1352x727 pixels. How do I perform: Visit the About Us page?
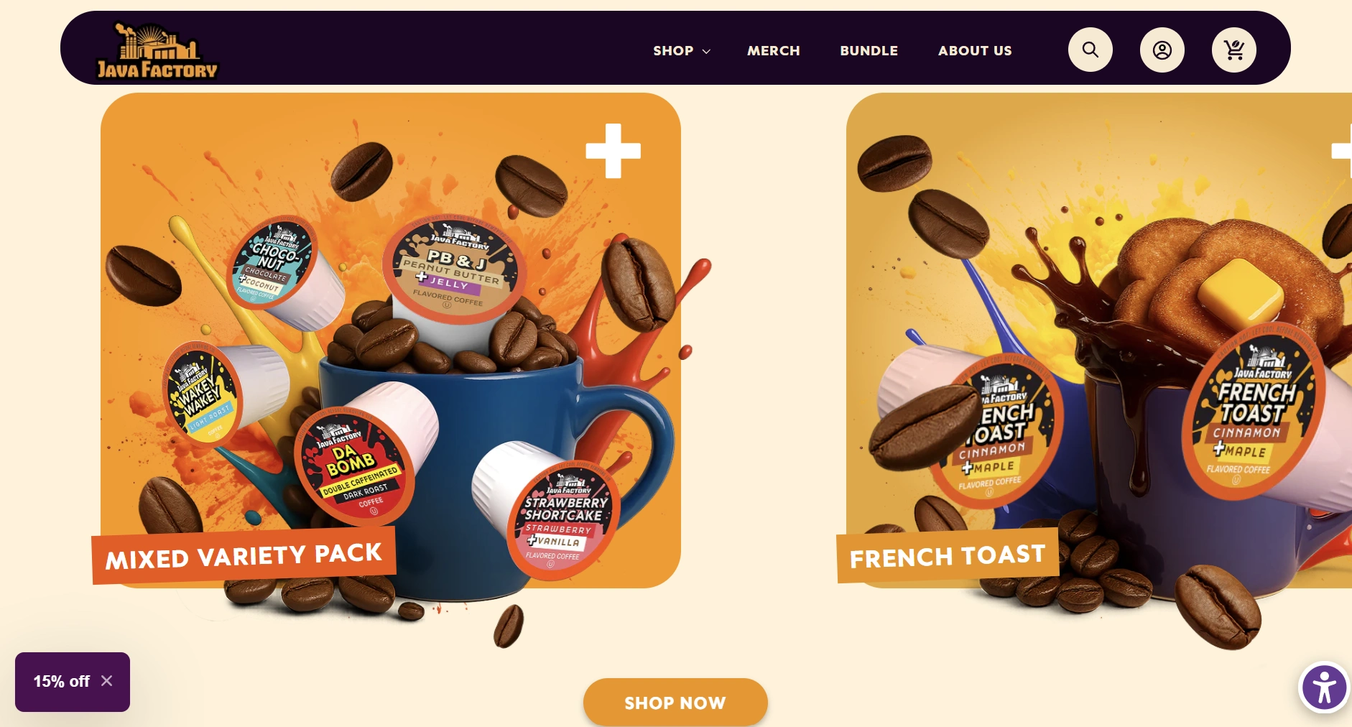(x=974, y=50)
